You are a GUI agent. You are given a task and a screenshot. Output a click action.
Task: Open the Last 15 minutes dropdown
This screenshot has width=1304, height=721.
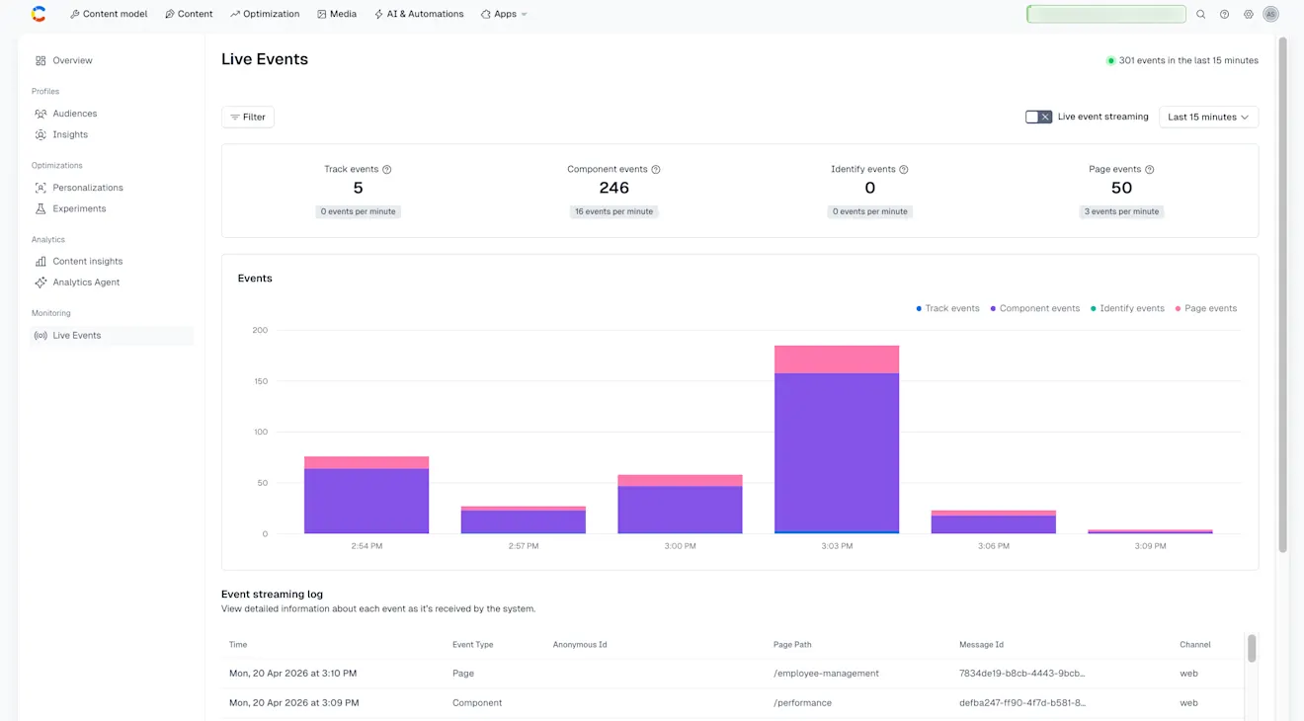(x=1208, y=116)
